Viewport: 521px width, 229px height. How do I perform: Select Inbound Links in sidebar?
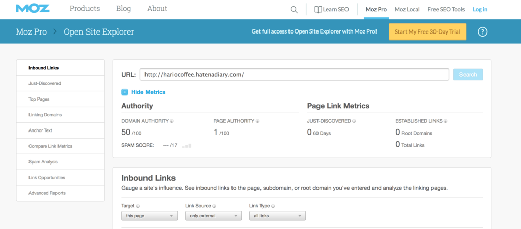coord(61,68)
